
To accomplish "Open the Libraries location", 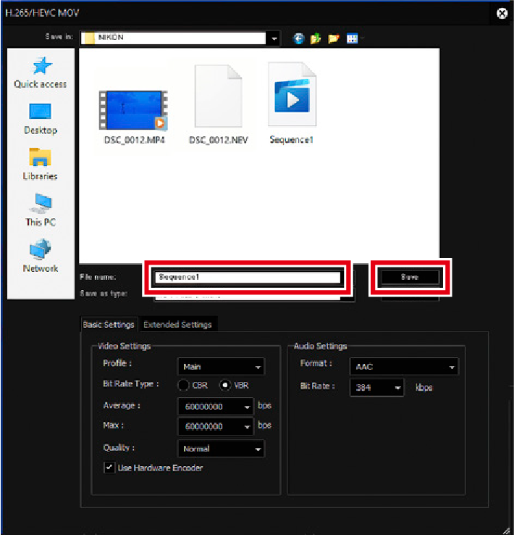I will pos(40,158).
